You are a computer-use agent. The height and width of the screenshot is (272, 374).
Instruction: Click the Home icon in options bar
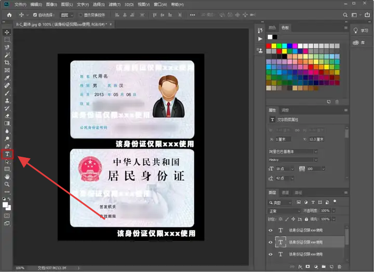9,15
